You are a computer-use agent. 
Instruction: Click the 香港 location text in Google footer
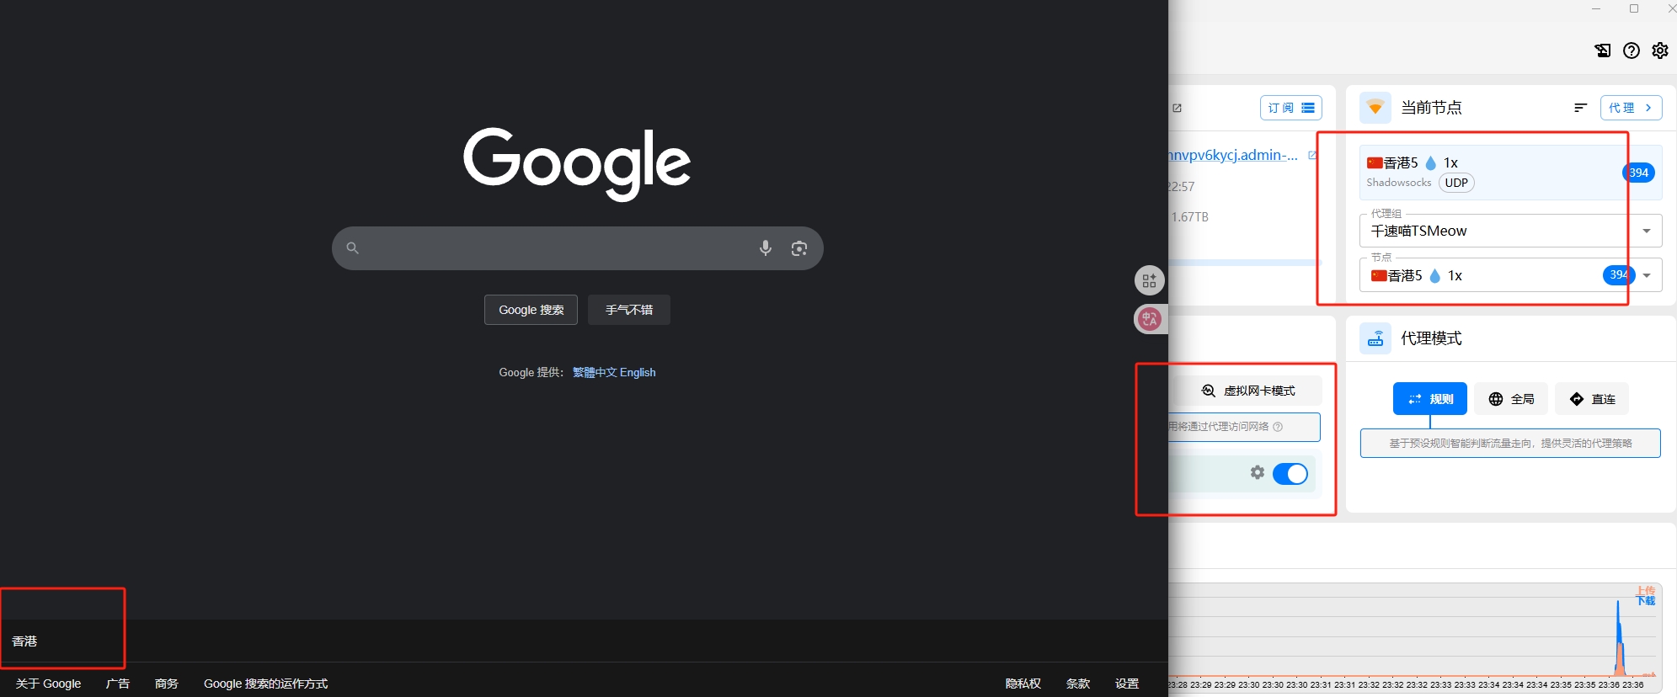(24, 641)
